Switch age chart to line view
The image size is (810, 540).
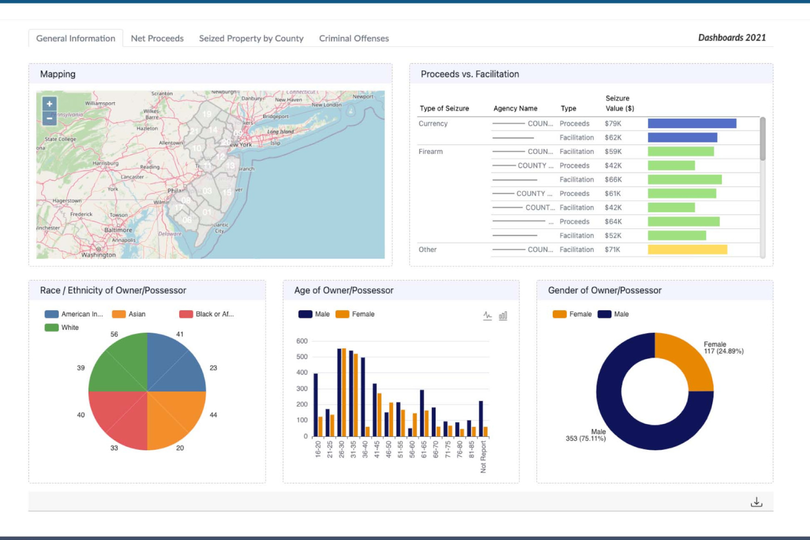pos(487,315)
